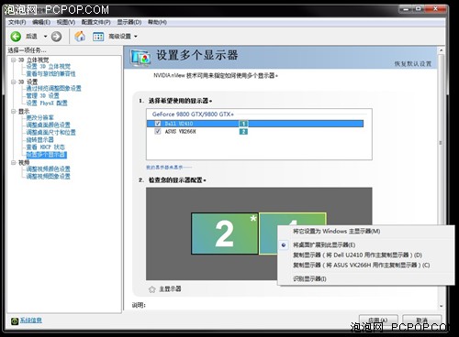Open 调整桌面颜色设置 task
459x337 pixels.
49,125
